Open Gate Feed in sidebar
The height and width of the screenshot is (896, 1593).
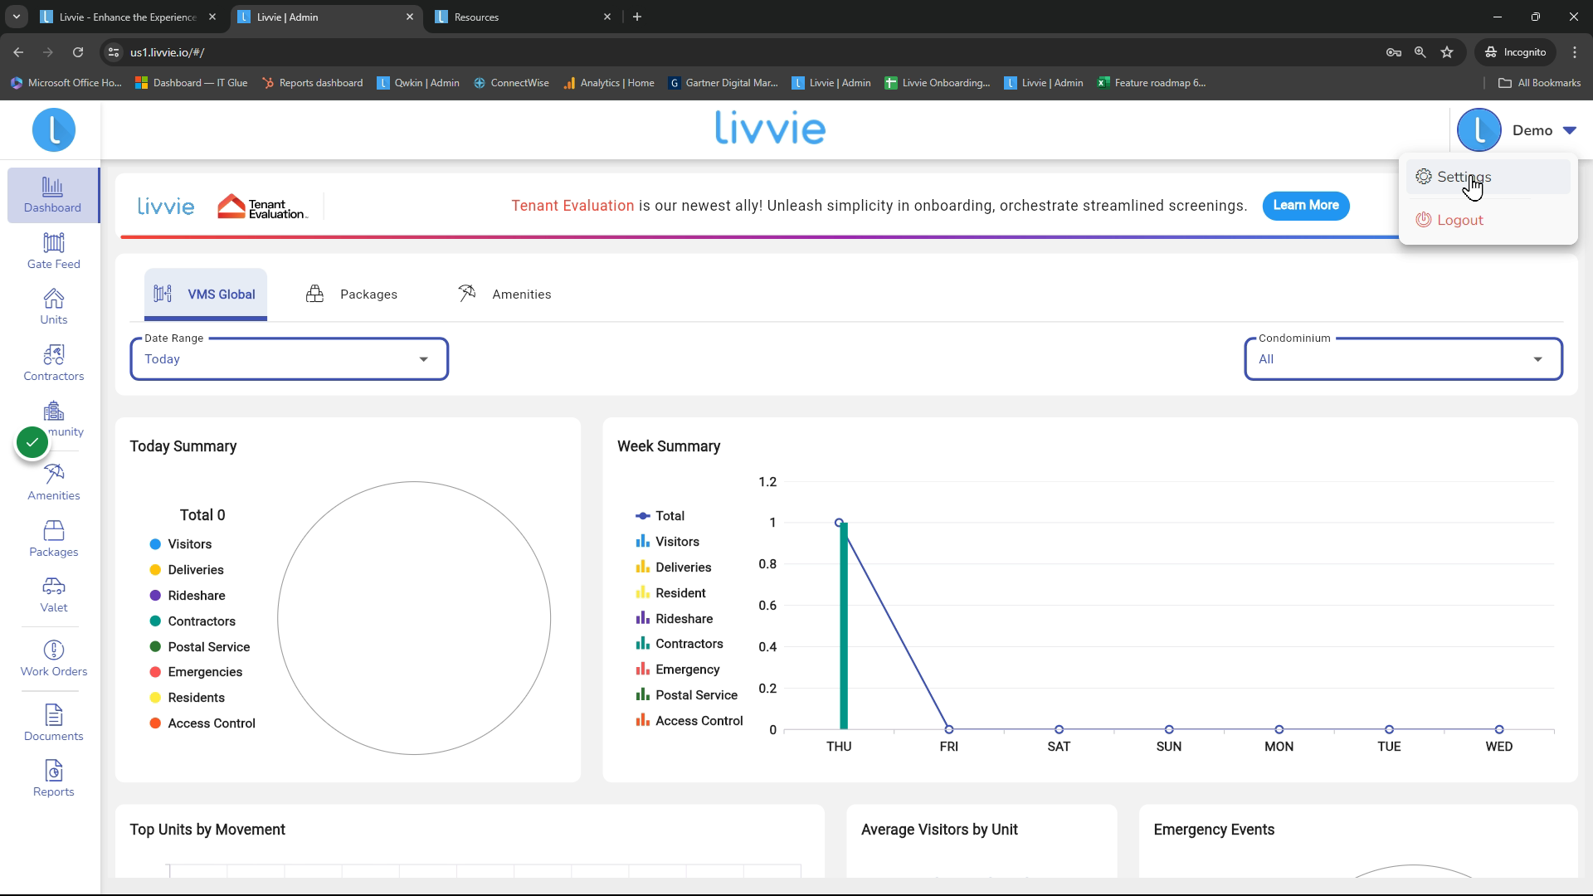53,251
